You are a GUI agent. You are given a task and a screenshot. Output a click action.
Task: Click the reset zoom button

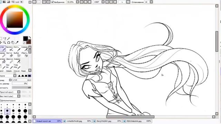[x=89, y=2]
